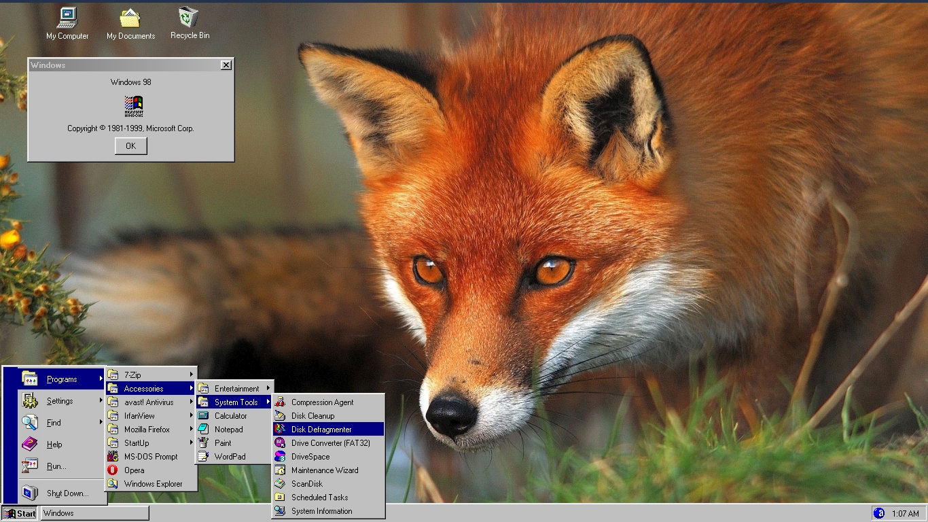Expand the Settings submenu arrow
Viewport: 928px width, 522px height.
101,401
